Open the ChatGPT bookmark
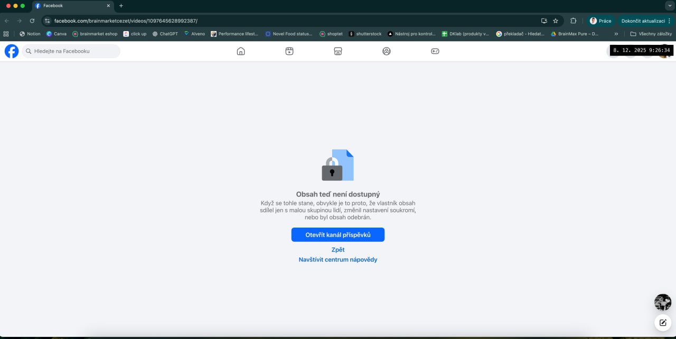Screen dimensions: 676x339 click(165, 34)
